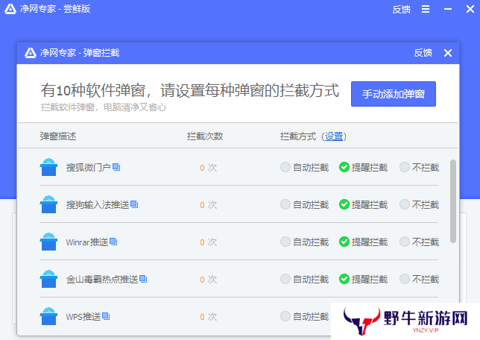This screenshot has height=340, width=480.
Task: Minimize the 净网专家 main window
Action: click(448, 9)
